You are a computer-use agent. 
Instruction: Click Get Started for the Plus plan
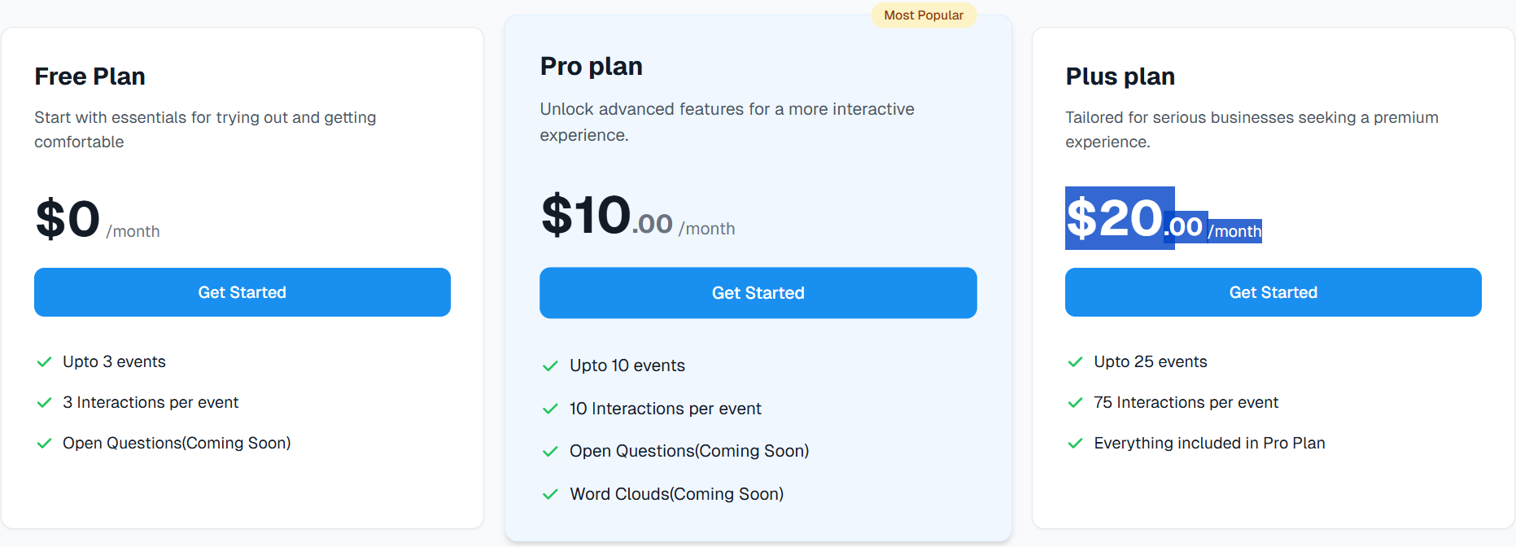pyautogui.click(x=1274, y=292)
